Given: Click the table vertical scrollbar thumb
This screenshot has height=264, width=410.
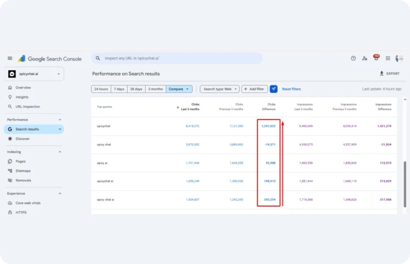Looking at the screenshot, I should (405, 184).
